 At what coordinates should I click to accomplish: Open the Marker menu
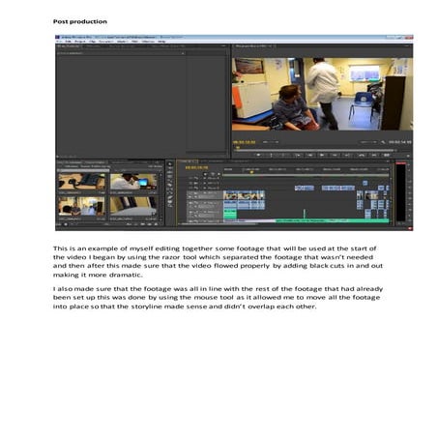point(122,42)
